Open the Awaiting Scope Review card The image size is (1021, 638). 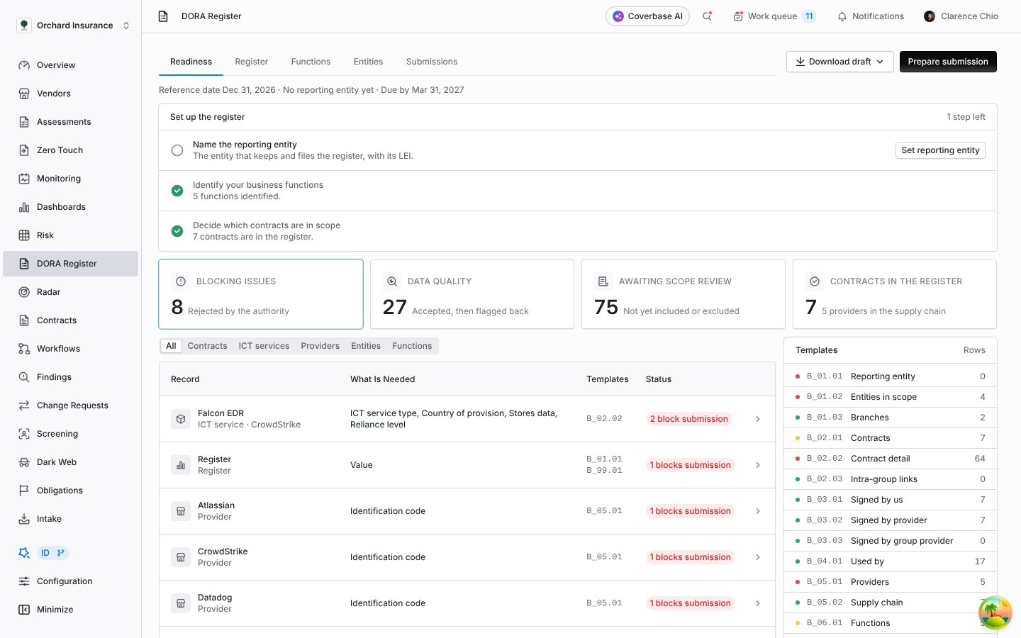point(684,294)
